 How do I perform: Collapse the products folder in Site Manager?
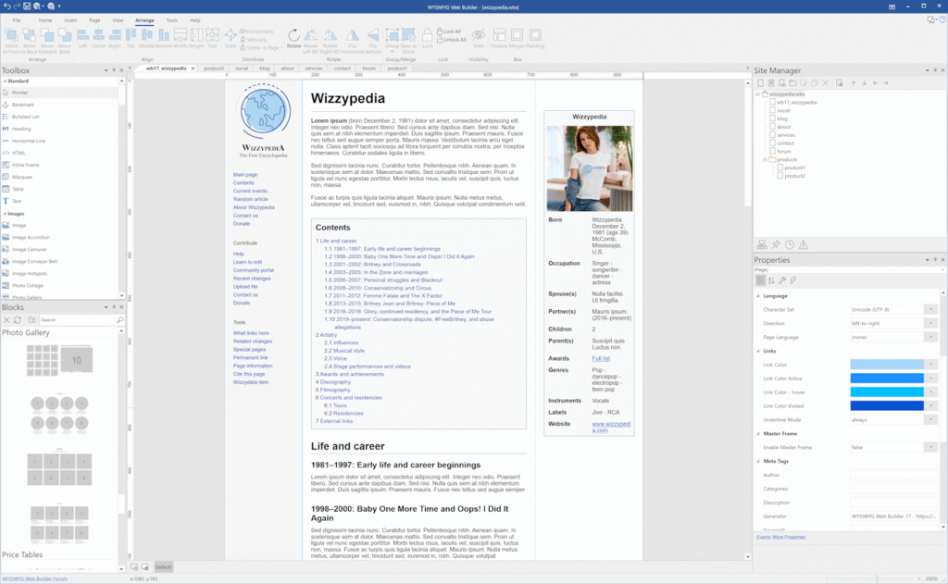click(765, 159)
